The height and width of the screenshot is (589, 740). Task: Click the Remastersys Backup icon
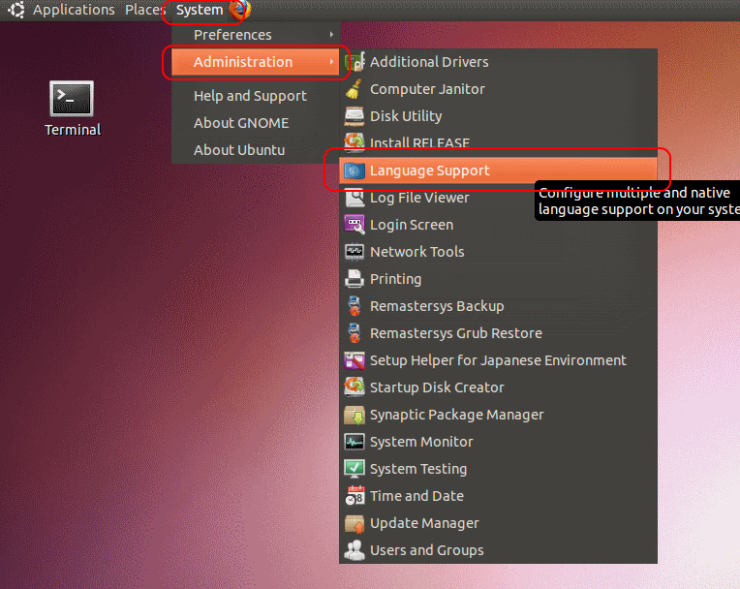(354, 306)
